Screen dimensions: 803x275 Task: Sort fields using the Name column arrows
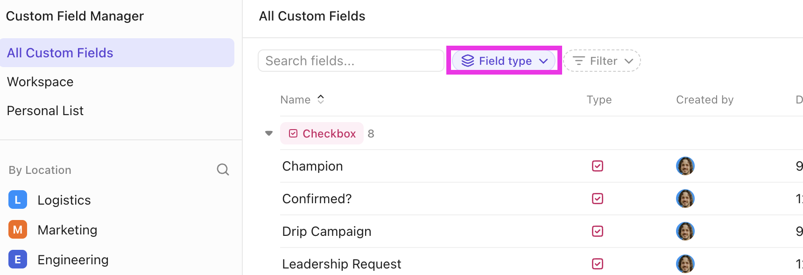pos(321,99)
